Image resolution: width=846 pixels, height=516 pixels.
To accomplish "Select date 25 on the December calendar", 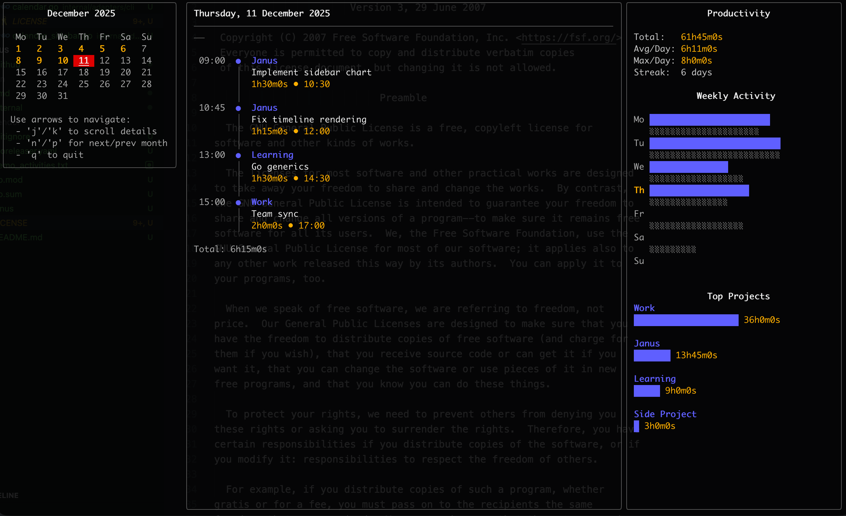I will click(x=83, y=84).
